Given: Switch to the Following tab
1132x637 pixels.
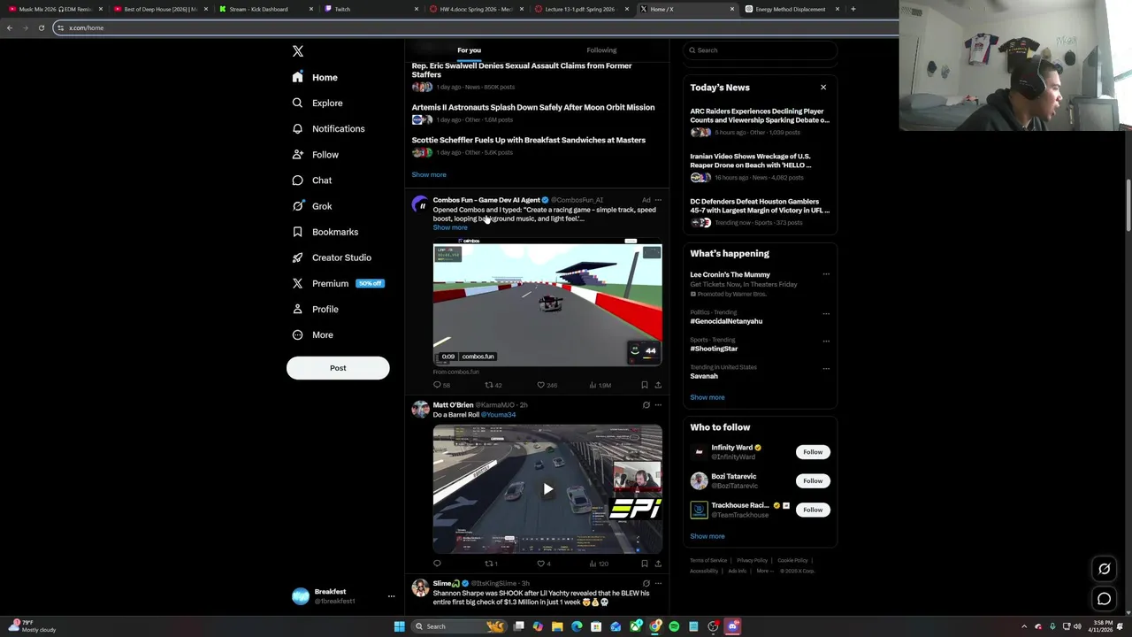Looking at the screenshot, I should [601, 50].
